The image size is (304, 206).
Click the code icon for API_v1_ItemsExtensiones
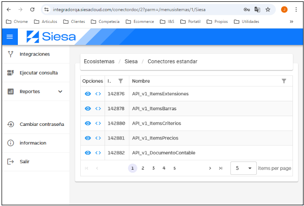coord(98,94)
